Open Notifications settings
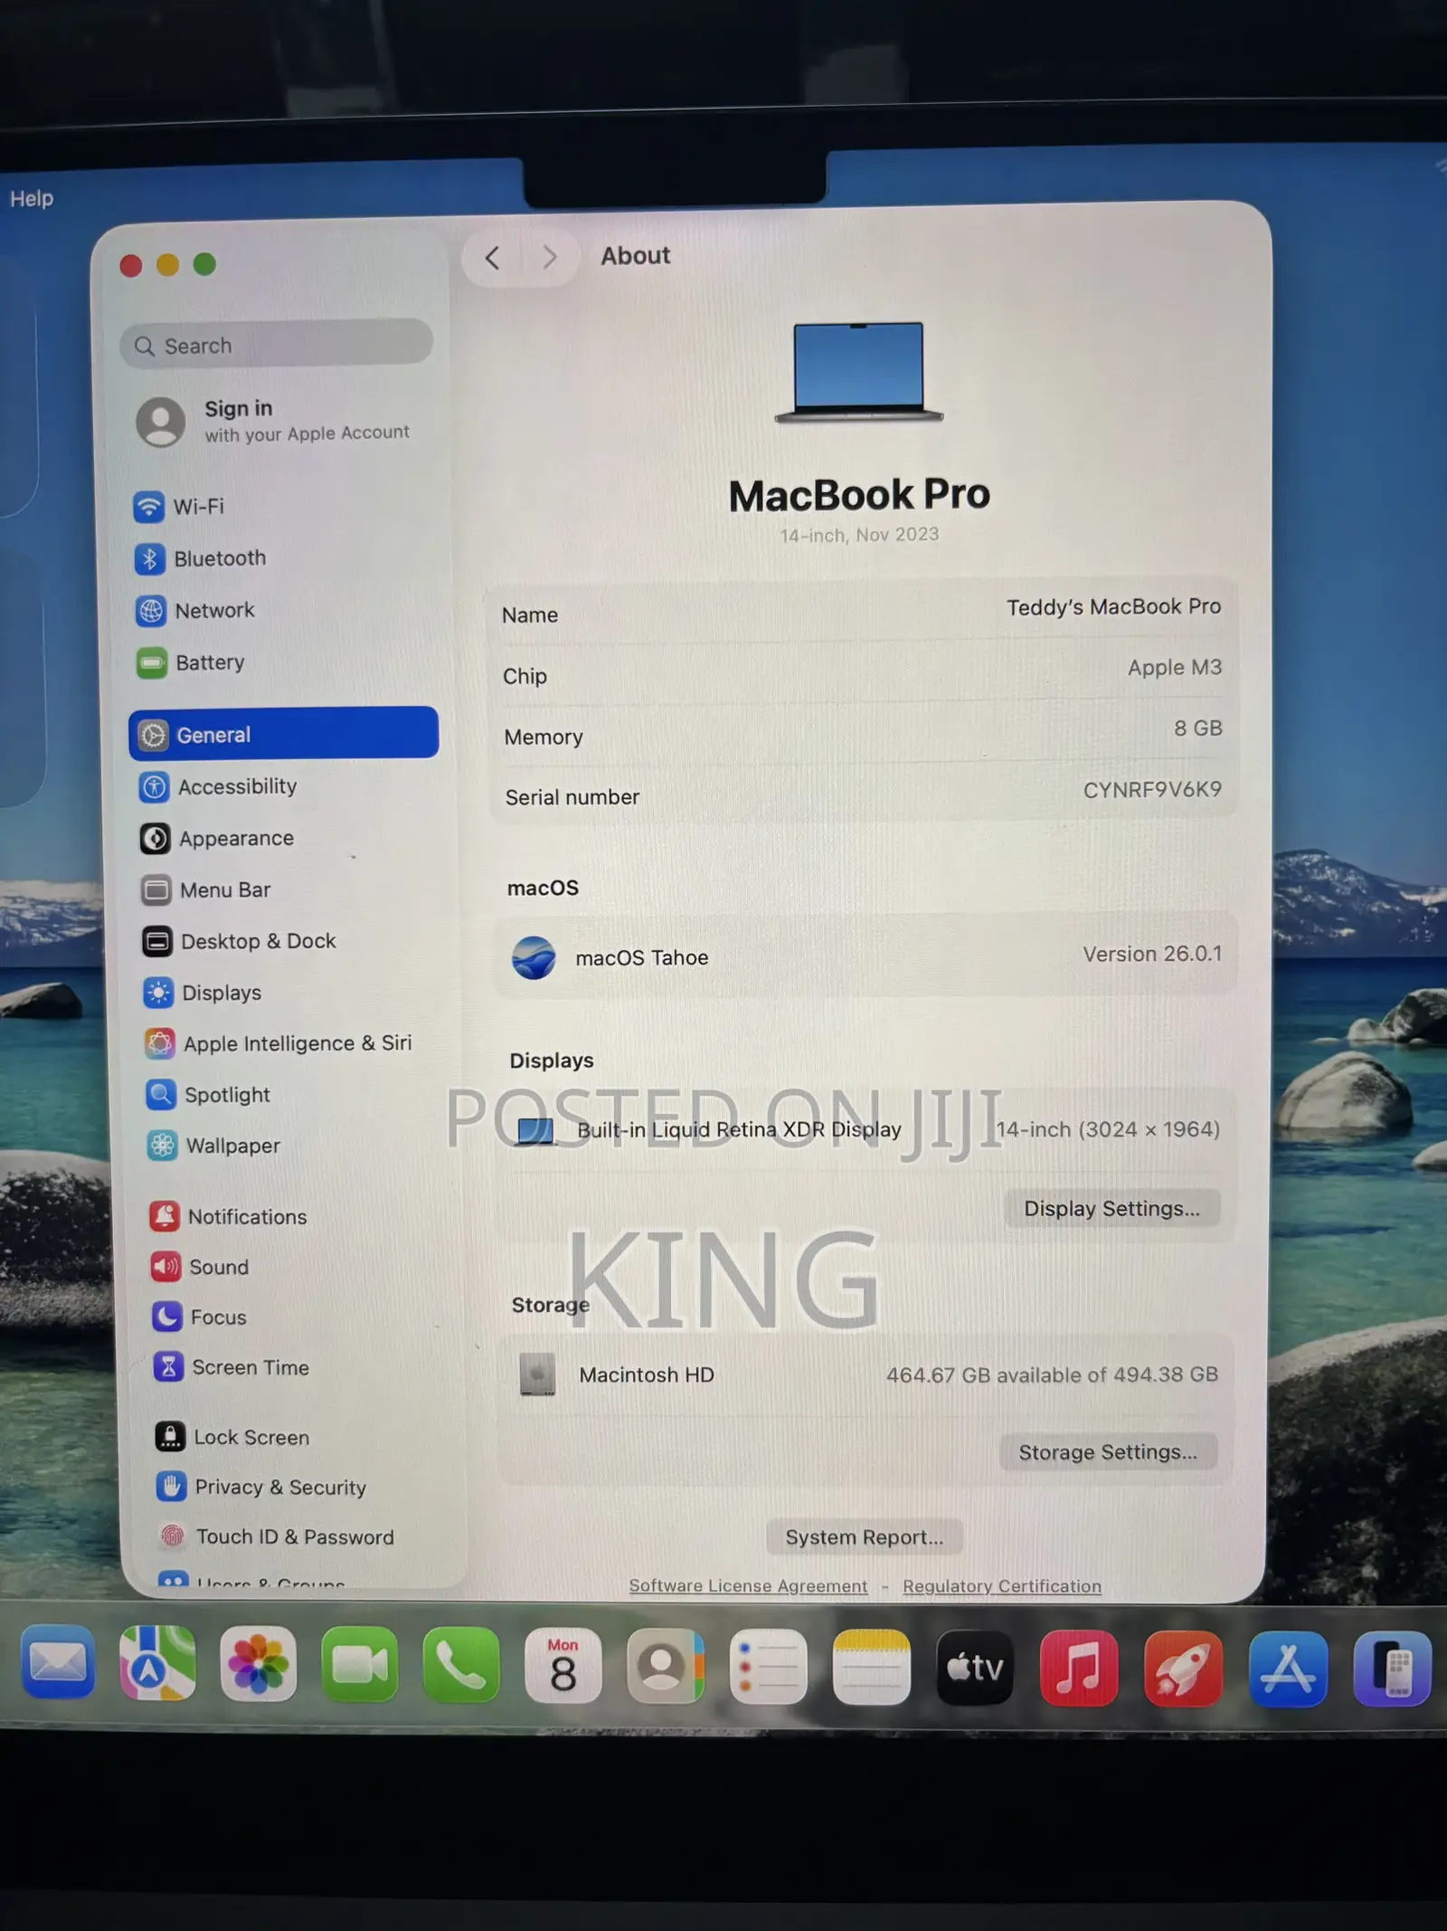This screenshot has width=1447, height=1931. coord(229,1217)
